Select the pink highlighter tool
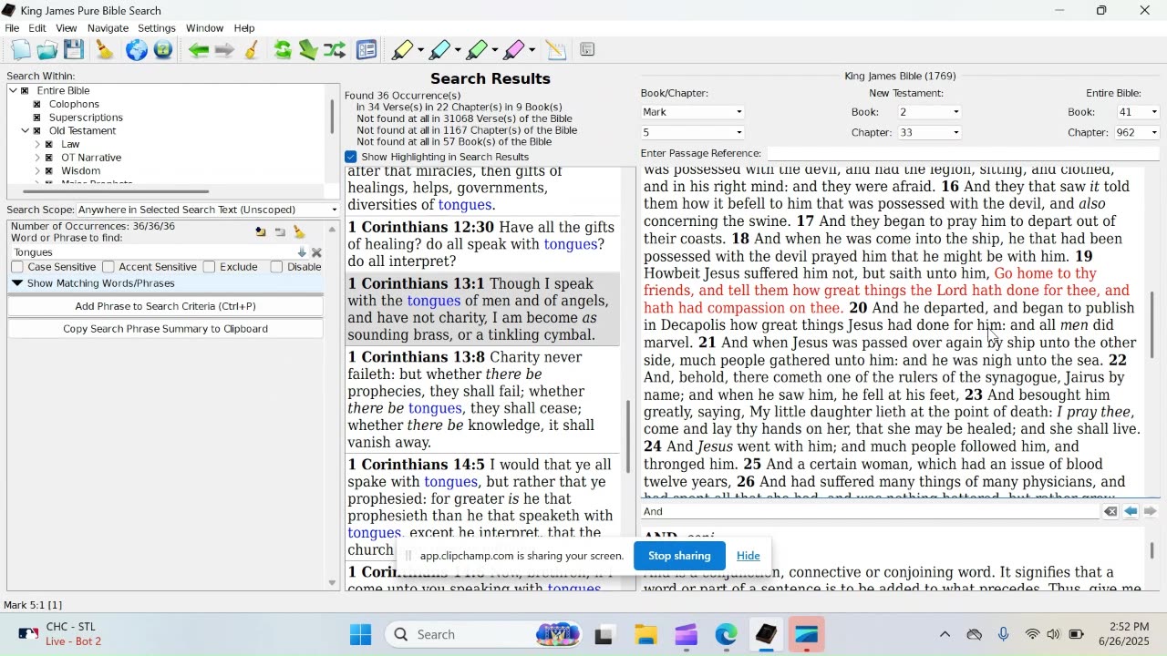1167x656 pixels. click(514, 50)
